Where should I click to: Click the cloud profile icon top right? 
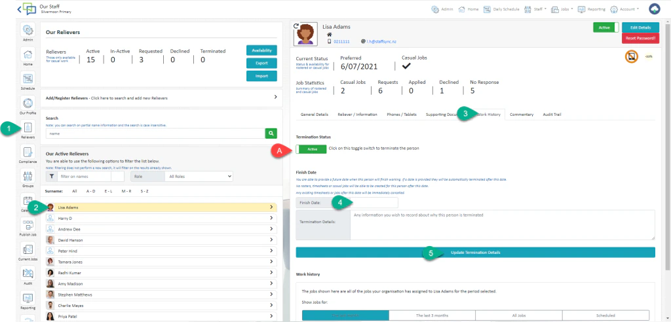pyautogui.click(x=655, y=9)
